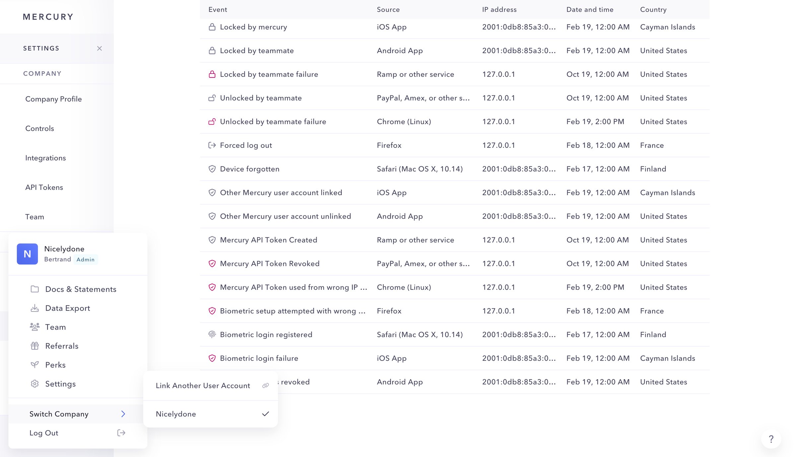
Task: Click the lock icon for Locked by mercury
Action: tap(212, 27)
